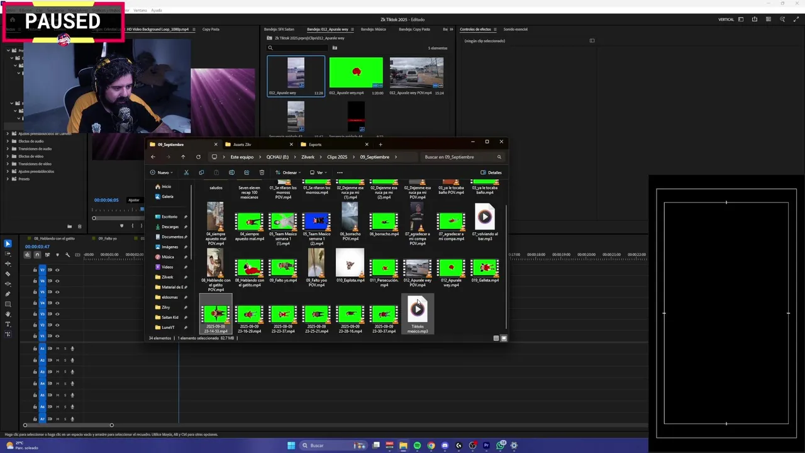The width and height of the screenshot is (805, 453).
Task: Refresh the Explorer folder view
Action: pos(198,157)
